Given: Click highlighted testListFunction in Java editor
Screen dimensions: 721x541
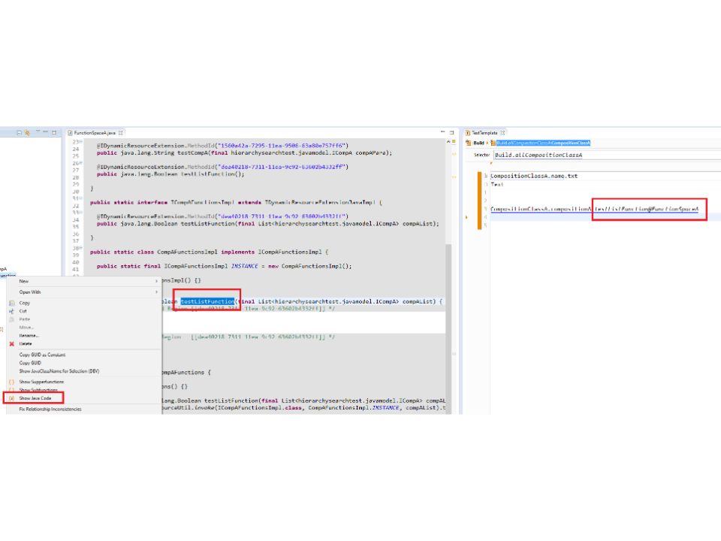Looking at the screenshot, I should pos(207,301).
